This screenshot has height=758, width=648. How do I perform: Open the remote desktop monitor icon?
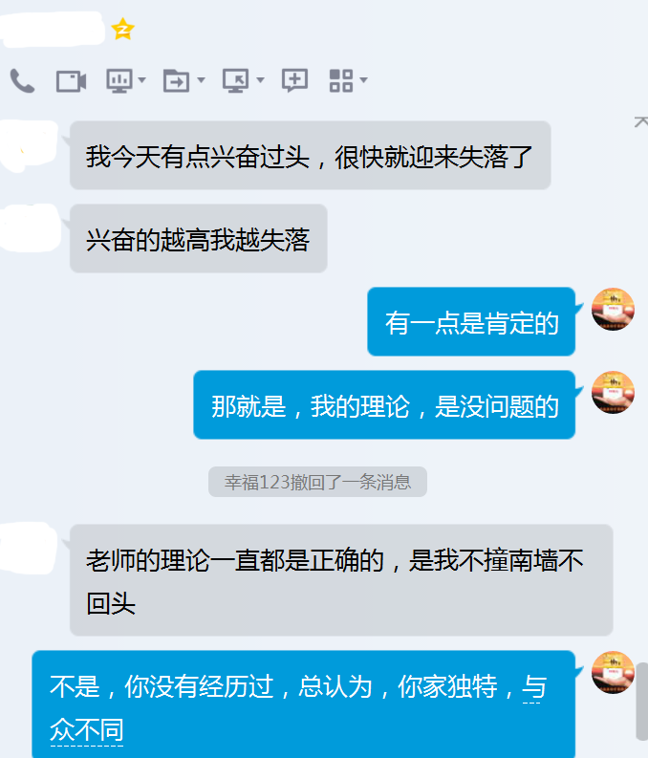point(236,80)
